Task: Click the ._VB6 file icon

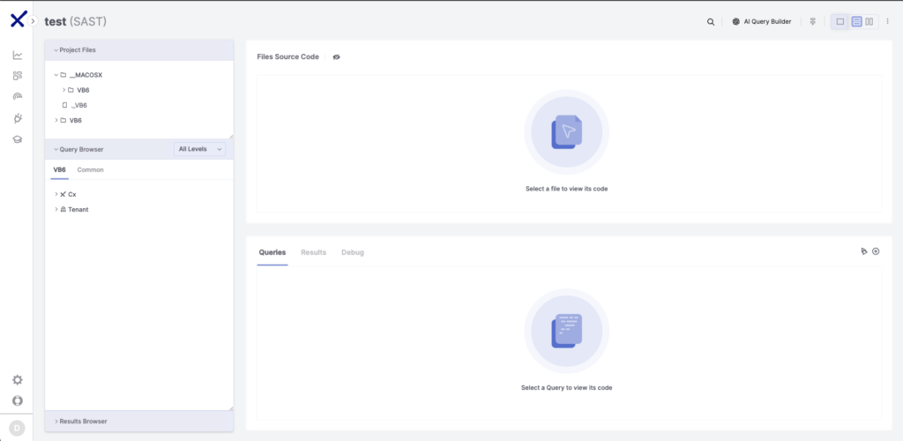Action: pyautogui.click(x=64, y=105)
